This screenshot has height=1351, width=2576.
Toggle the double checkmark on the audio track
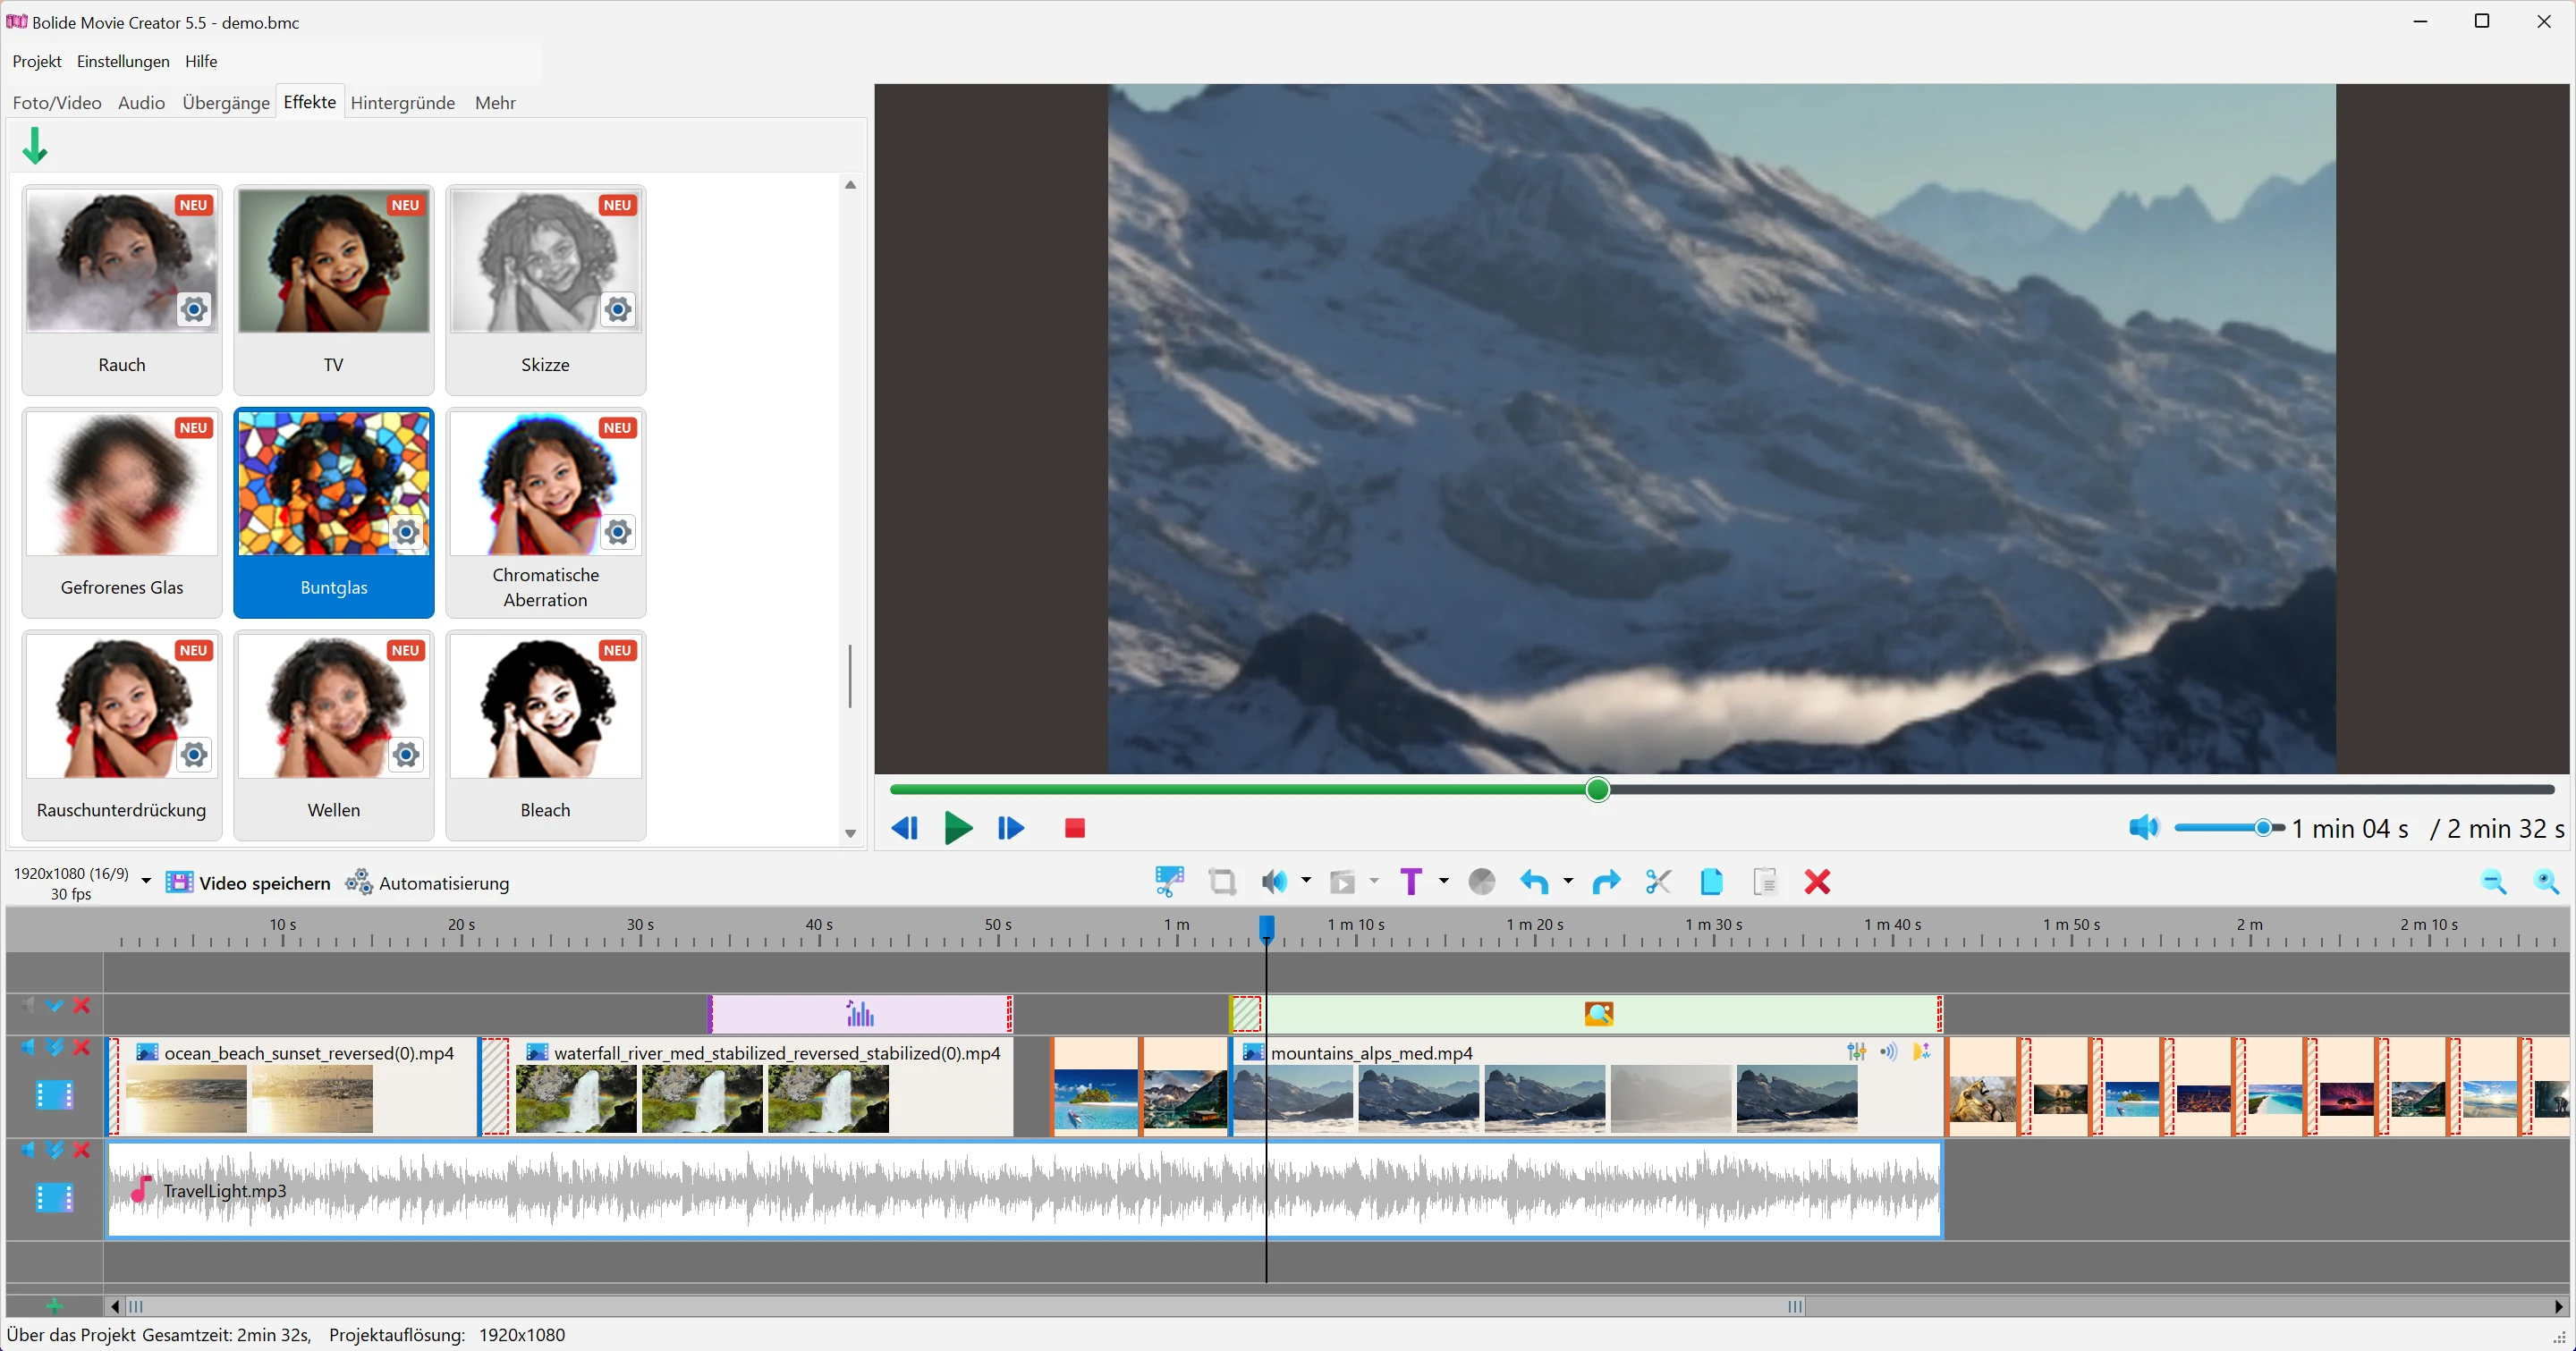55,1150
